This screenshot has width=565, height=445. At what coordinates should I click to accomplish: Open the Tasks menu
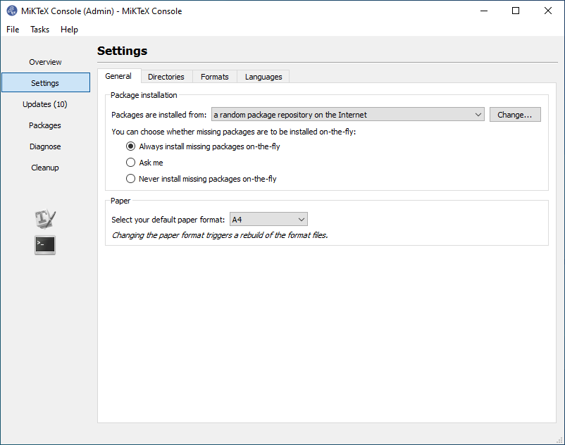coord(40,30)
